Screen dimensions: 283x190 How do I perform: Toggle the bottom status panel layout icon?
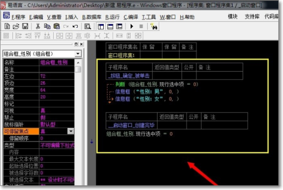[x=110, y=26]
